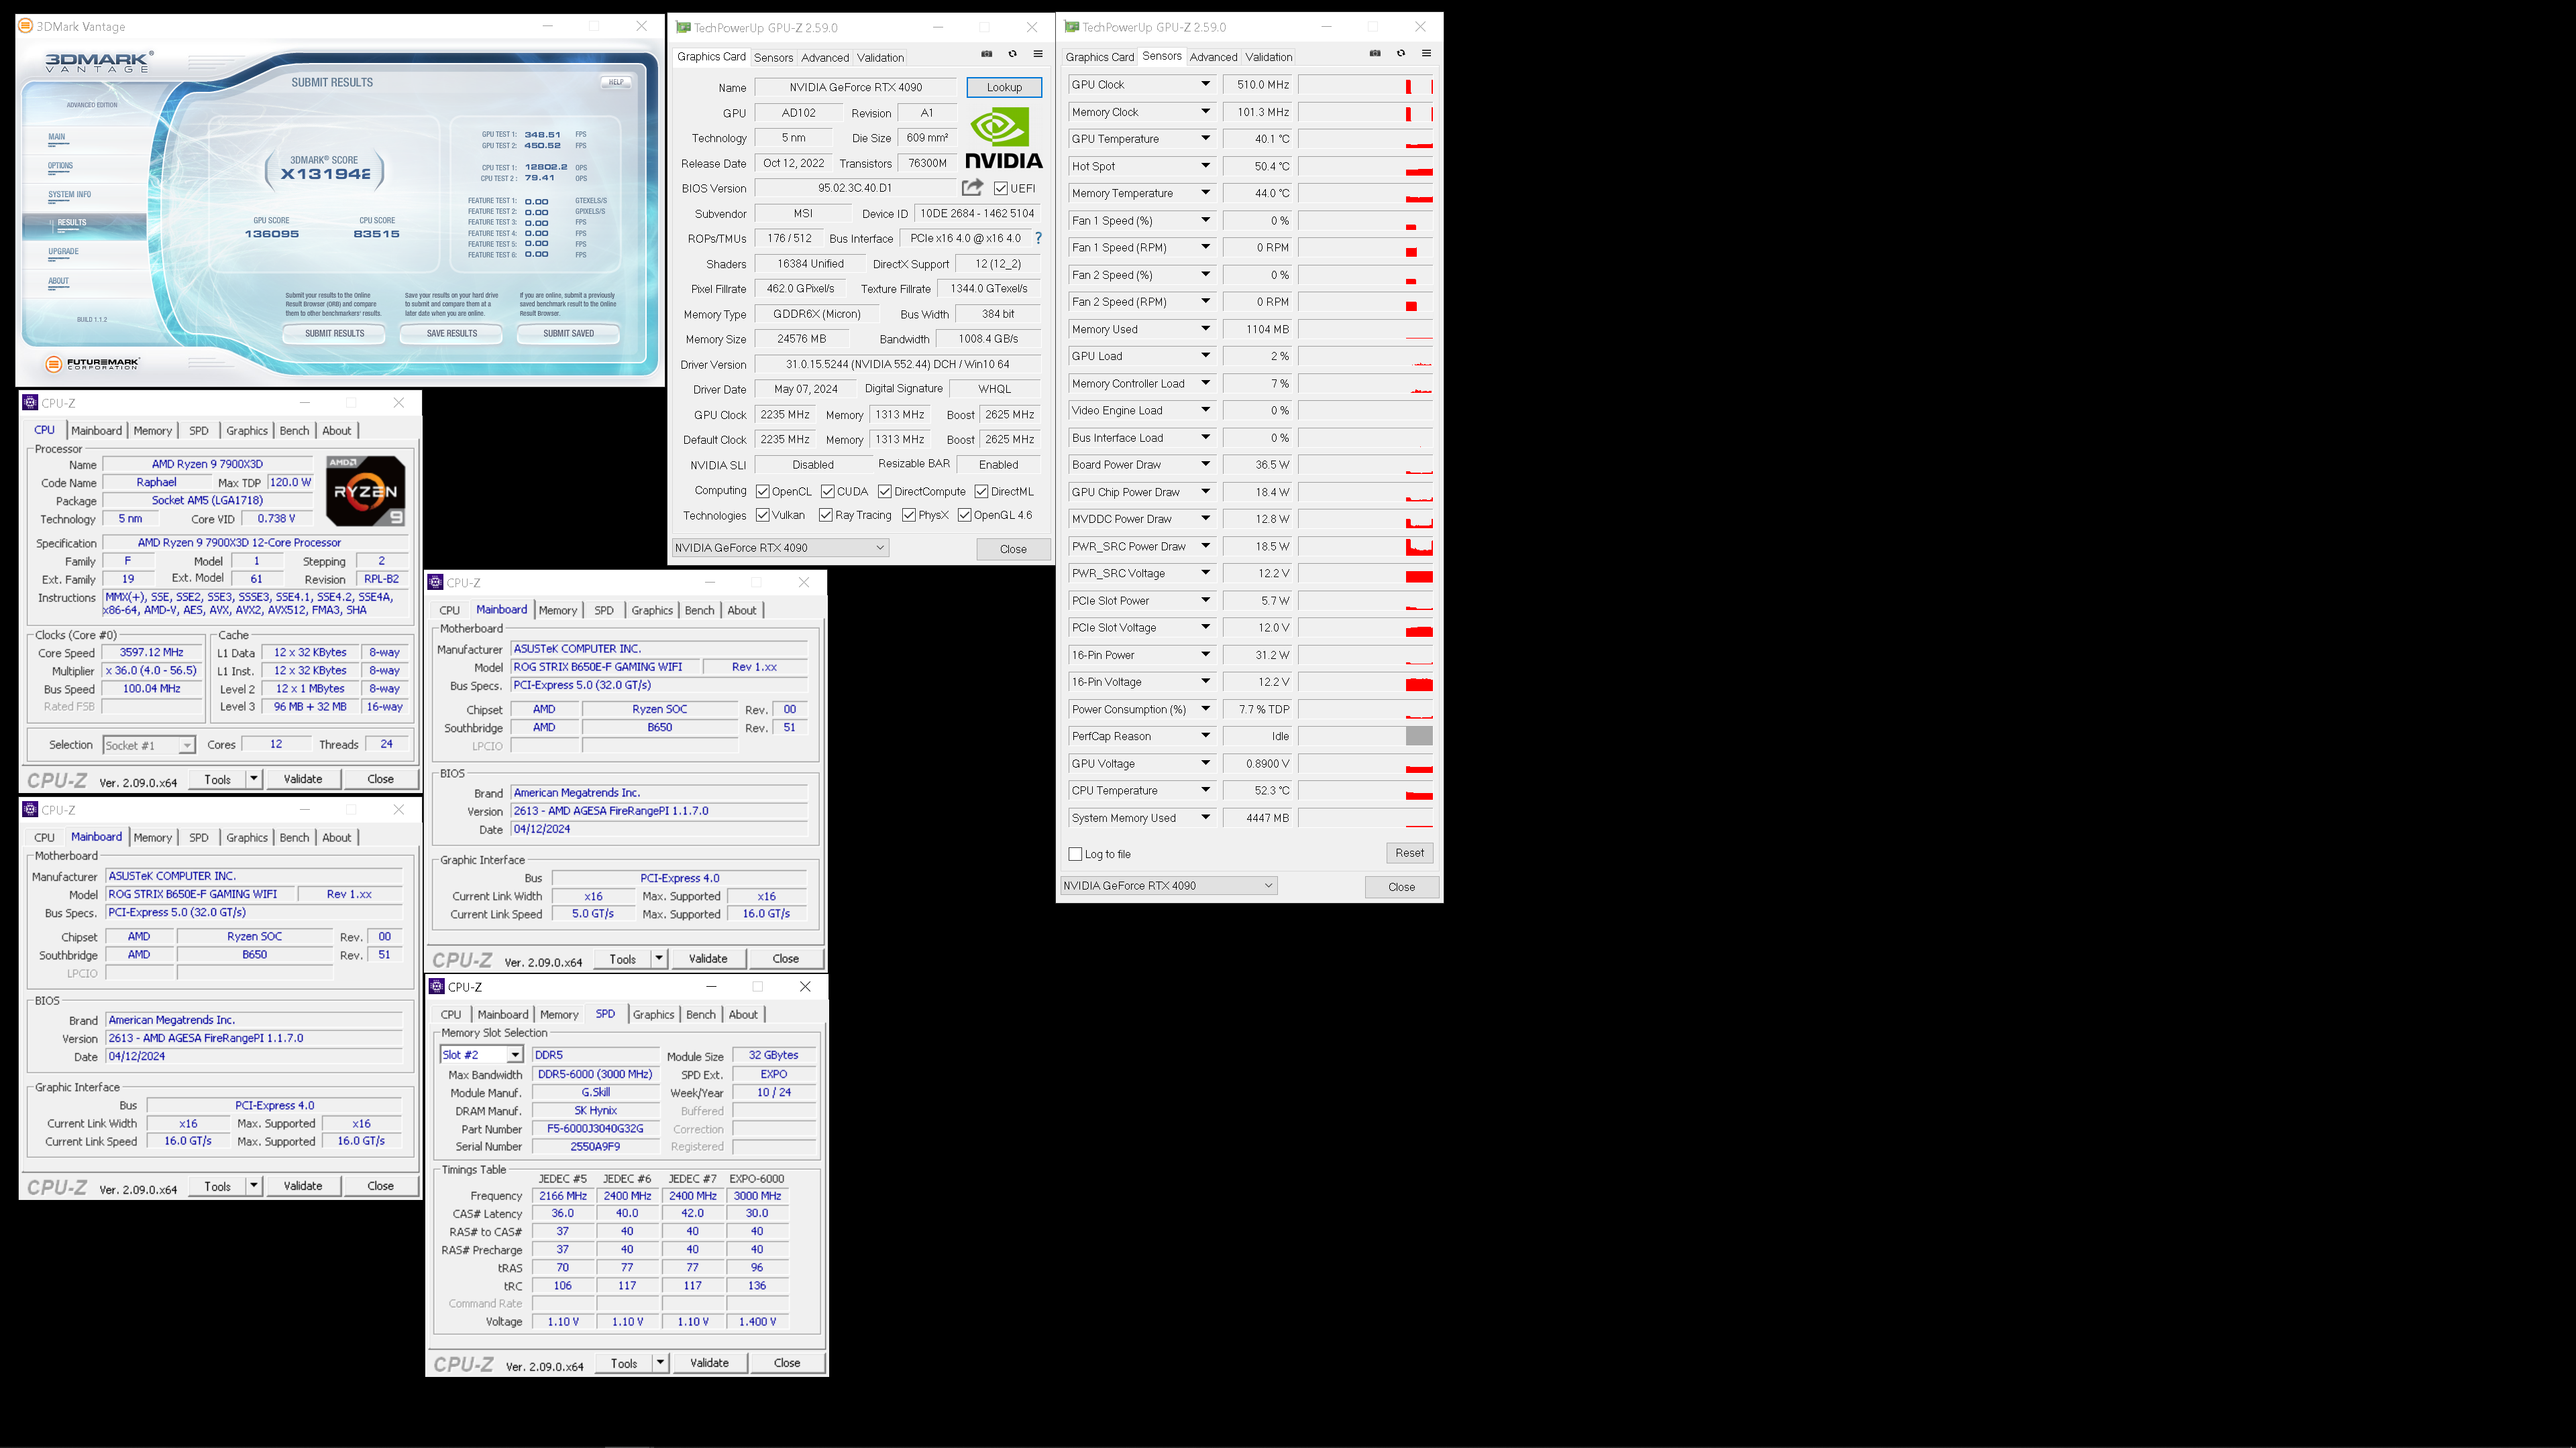2576x1448 pixels.
Task: Toggle the DirectCompute checkbox
Action: [885, 491]
